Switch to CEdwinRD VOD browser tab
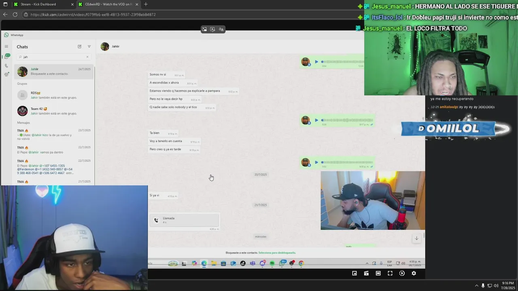 click(108, 4)
